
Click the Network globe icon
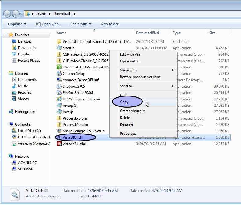pos(11,156)
